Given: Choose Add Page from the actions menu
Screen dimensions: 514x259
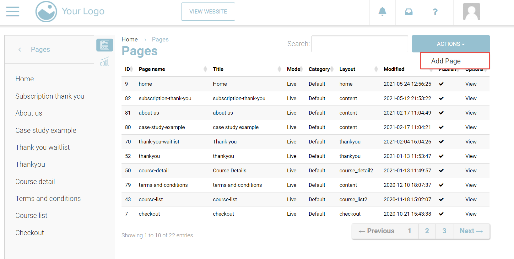Looking at the screenshot, I should click(x=446, y=61).
